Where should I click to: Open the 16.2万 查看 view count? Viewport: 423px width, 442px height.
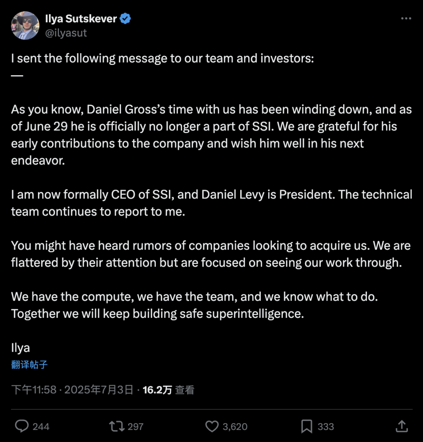pos(168,390)
